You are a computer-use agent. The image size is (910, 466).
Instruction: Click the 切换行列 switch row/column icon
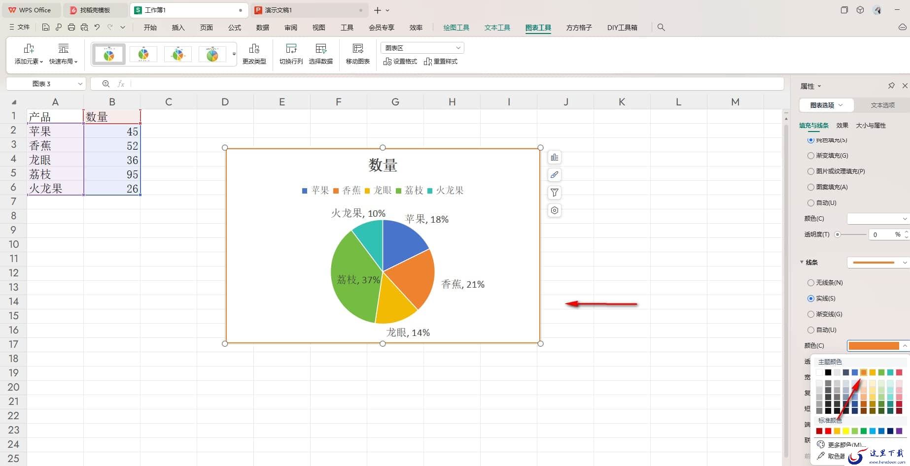coord(291,53)
